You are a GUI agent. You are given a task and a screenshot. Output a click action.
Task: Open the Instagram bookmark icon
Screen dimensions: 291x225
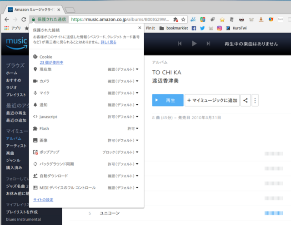tap(219, 28)
